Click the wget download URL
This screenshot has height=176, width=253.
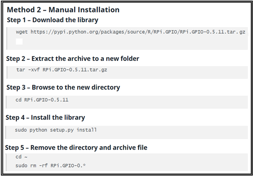click(138, 32)
